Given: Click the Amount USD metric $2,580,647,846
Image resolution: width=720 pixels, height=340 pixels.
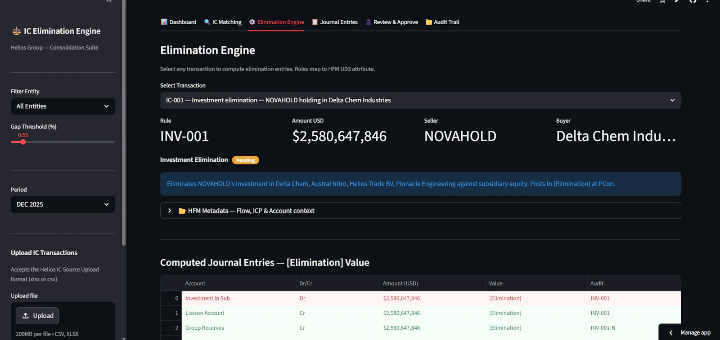Looking at the screenshot, I should point(339,136).
